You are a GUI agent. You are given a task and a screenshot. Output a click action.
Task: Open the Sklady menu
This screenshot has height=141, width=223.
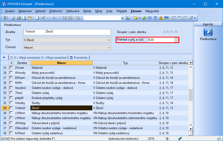(87, 11)
